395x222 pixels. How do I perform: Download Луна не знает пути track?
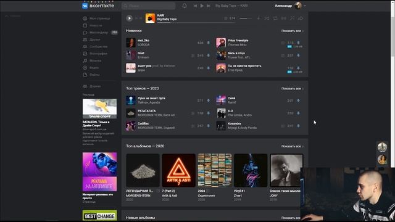click(209, 101)
